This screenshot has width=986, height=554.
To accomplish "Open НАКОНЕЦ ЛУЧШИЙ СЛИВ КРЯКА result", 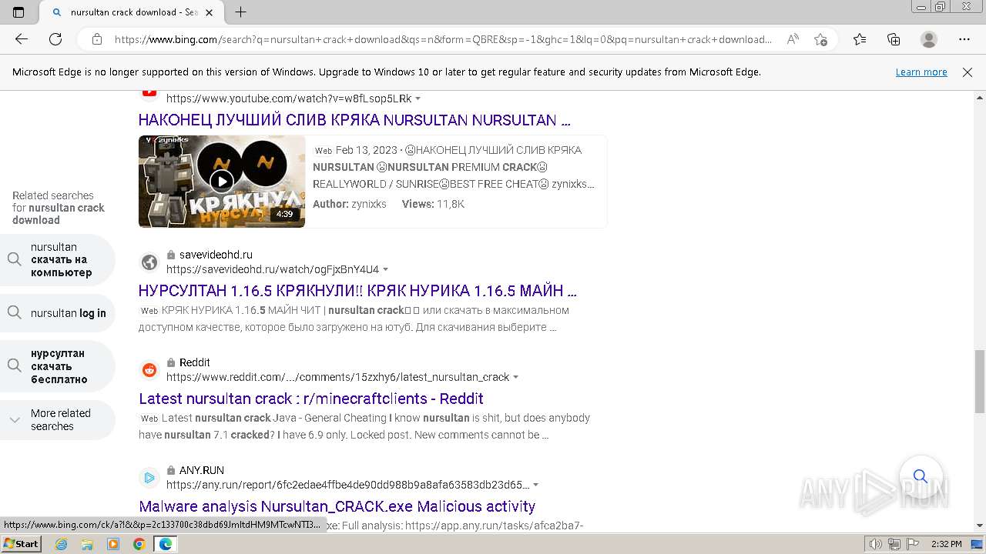I will (x=354, y=120).
